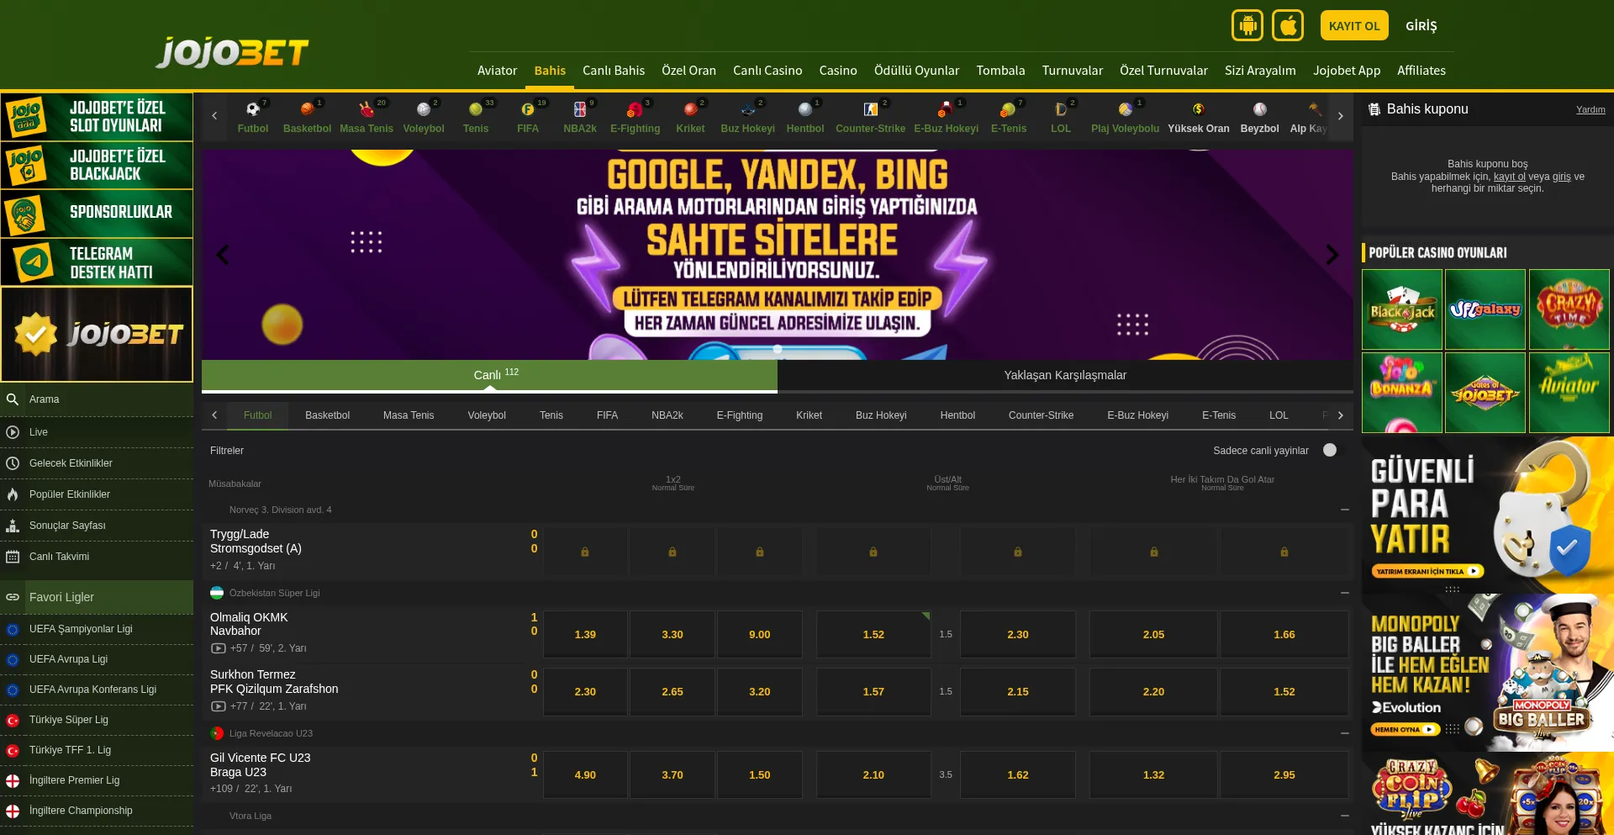Toggle the Sadece canlı yayınlar switch
The height and width of the screenshot is (835, 1614).
1330,450
